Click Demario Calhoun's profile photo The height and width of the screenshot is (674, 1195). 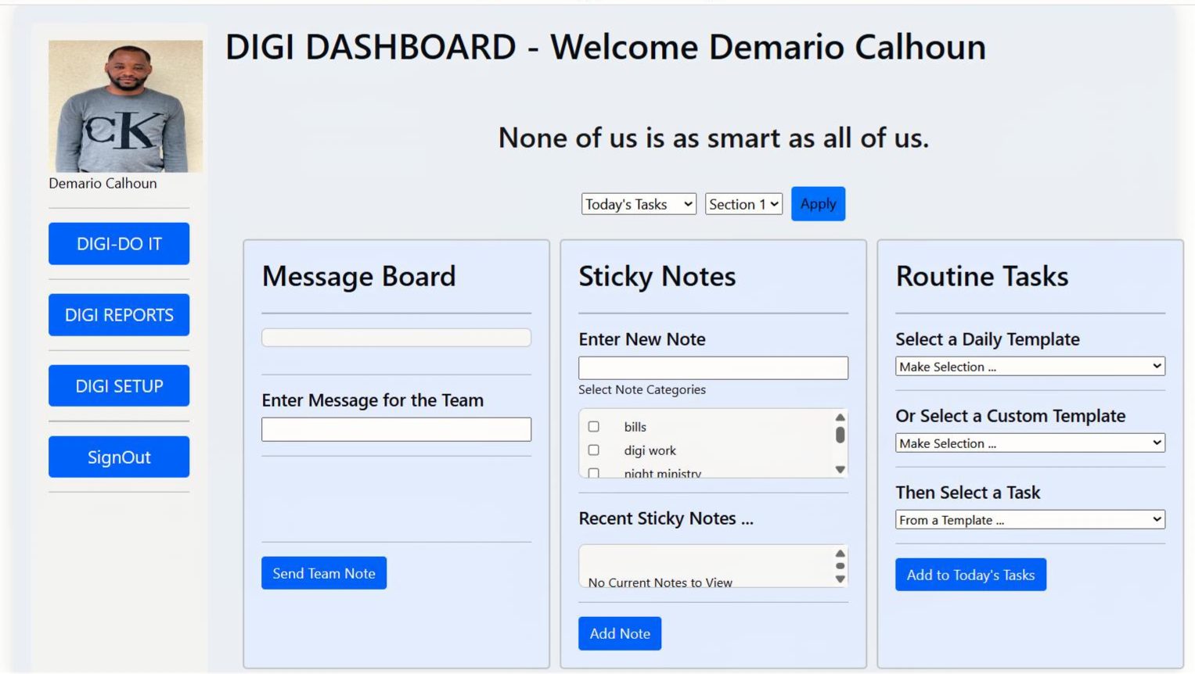click(125, 106)
